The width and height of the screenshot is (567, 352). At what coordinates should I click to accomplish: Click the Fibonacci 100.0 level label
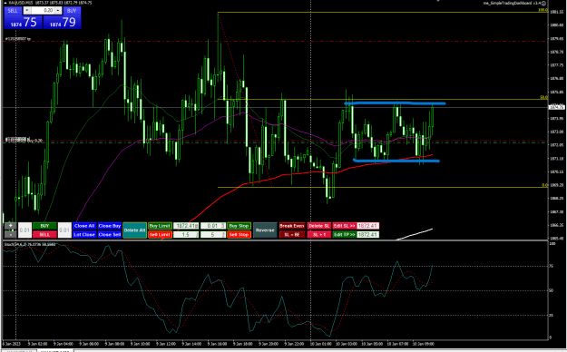[543, 10]
